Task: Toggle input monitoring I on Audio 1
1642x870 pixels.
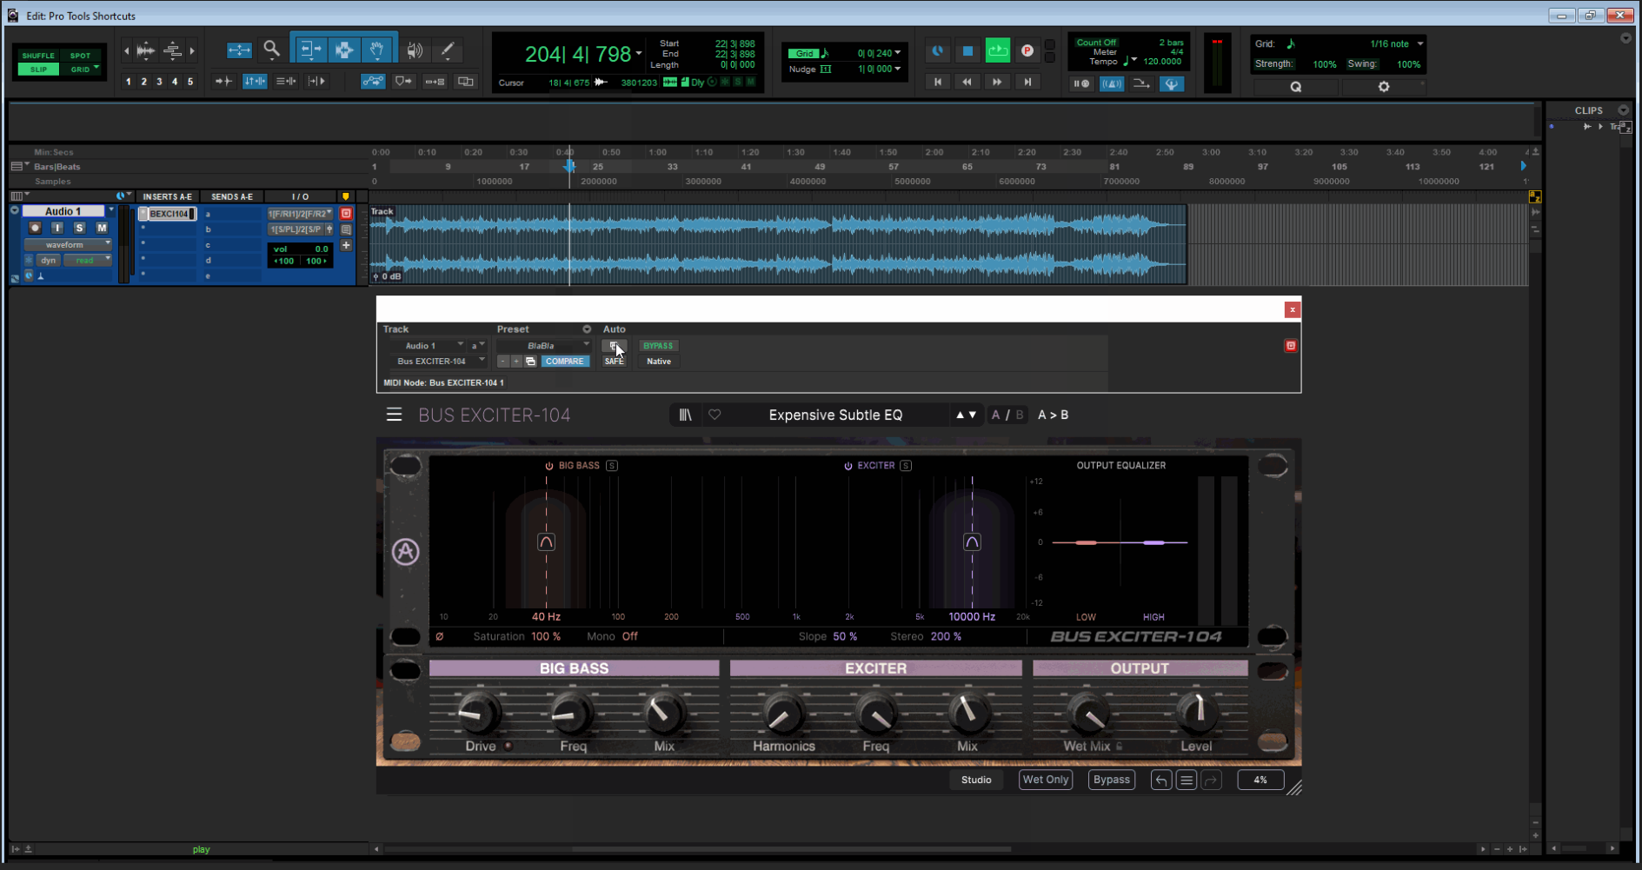Action: (57, 228)
